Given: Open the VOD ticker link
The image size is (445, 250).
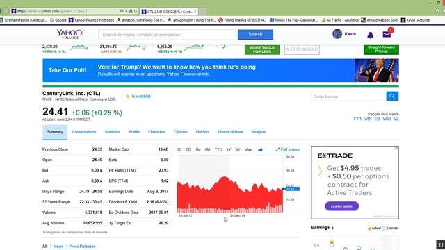Looking at the screenshot, I should (387, 119).
